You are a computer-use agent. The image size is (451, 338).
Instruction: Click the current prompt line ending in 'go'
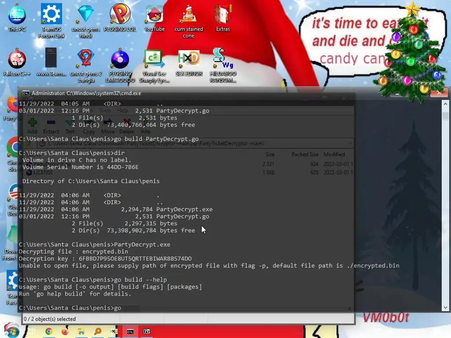[70, 308]
